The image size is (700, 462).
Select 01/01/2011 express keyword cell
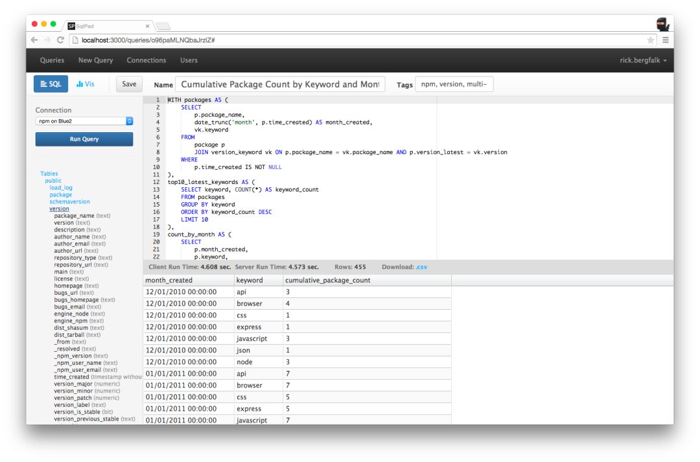coord(259,409)
